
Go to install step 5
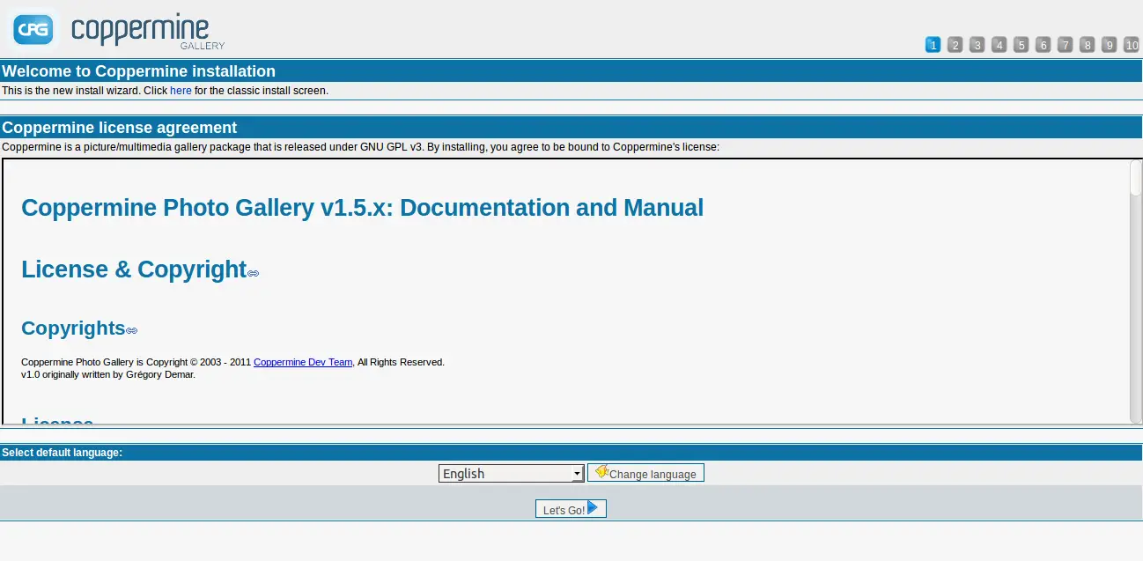point(1021,45)
